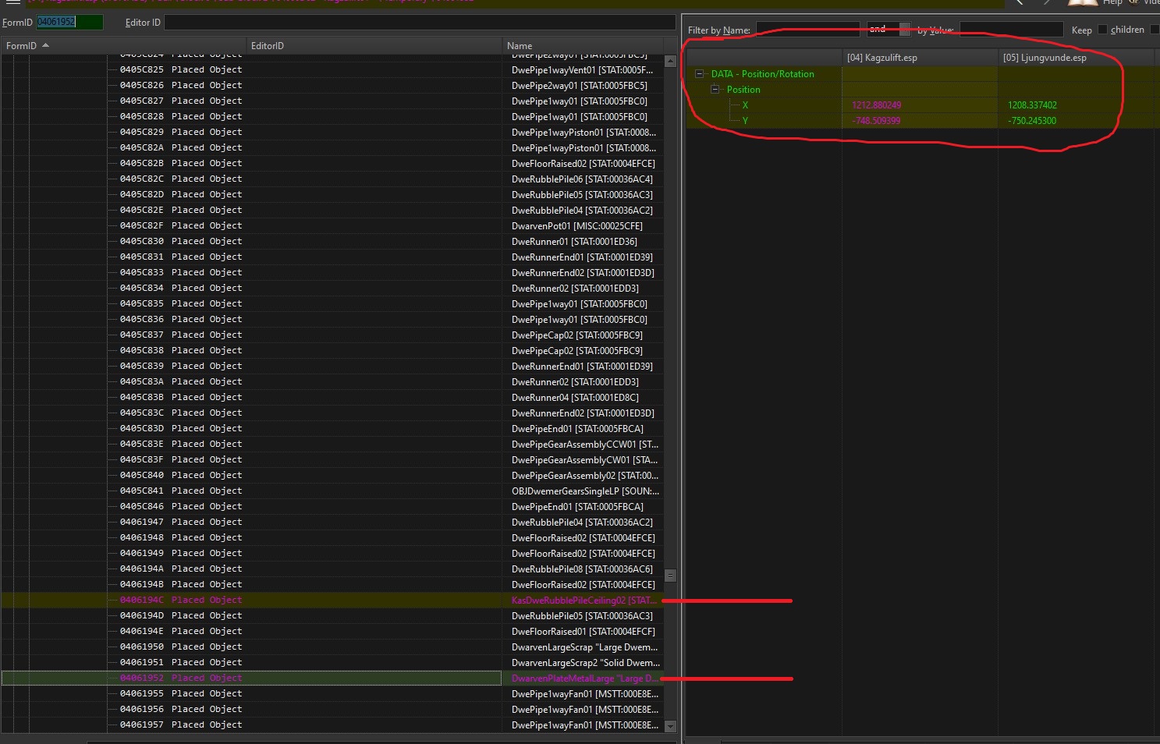Image resolution: width=1160 pixels, height=744 pixels.
Task: Select placed object record 0405C837
Action: tap(333, 335)
